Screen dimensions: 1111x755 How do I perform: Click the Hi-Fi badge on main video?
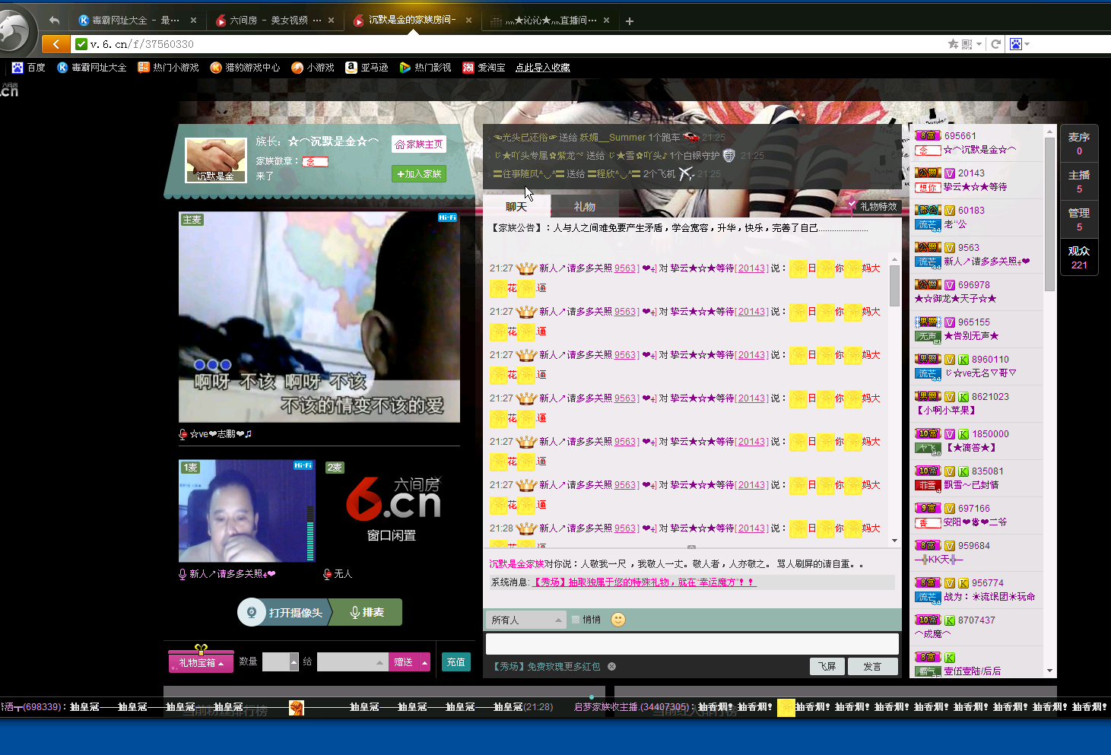[448, 217]
